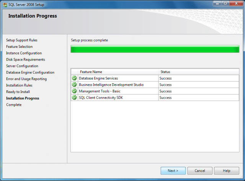Maximize the SQL Server 2008 Setup window
This screenshot has width=245, height=181.
pos(225,3)
